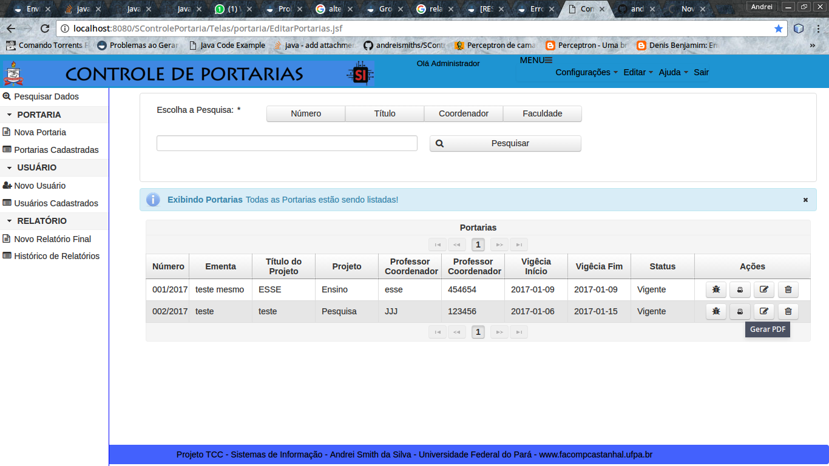Generate PDF with print icon for 002/2017
The image size is (829, 466).
click(x=740, y=311)
